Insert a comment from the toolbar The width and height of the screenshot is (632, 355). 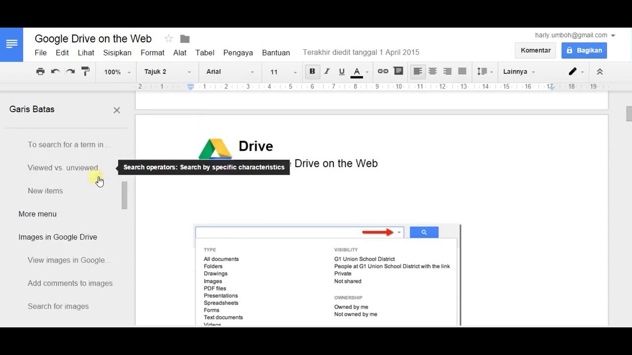click(x=398, y=71)
